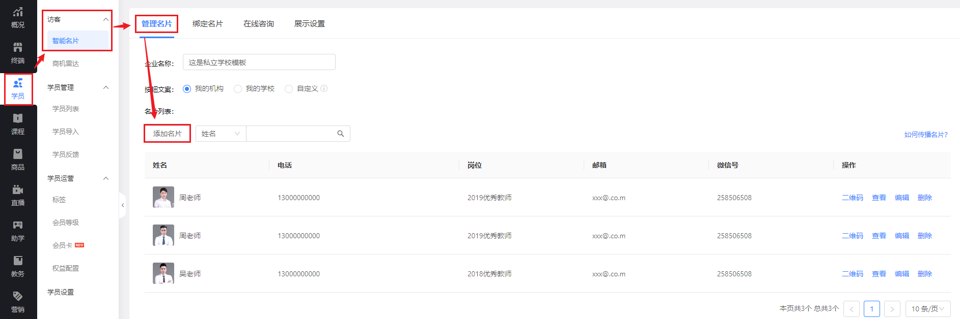The height and width of the screenshot is (319, 960).
Task: Click the 添加名片 button
Action: coord(168,134)
